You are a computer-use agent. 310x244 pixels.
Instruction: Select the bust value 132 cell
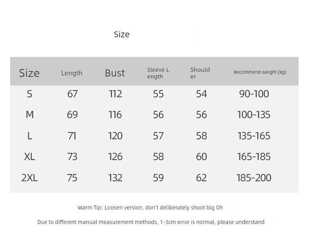coord(115,178)
